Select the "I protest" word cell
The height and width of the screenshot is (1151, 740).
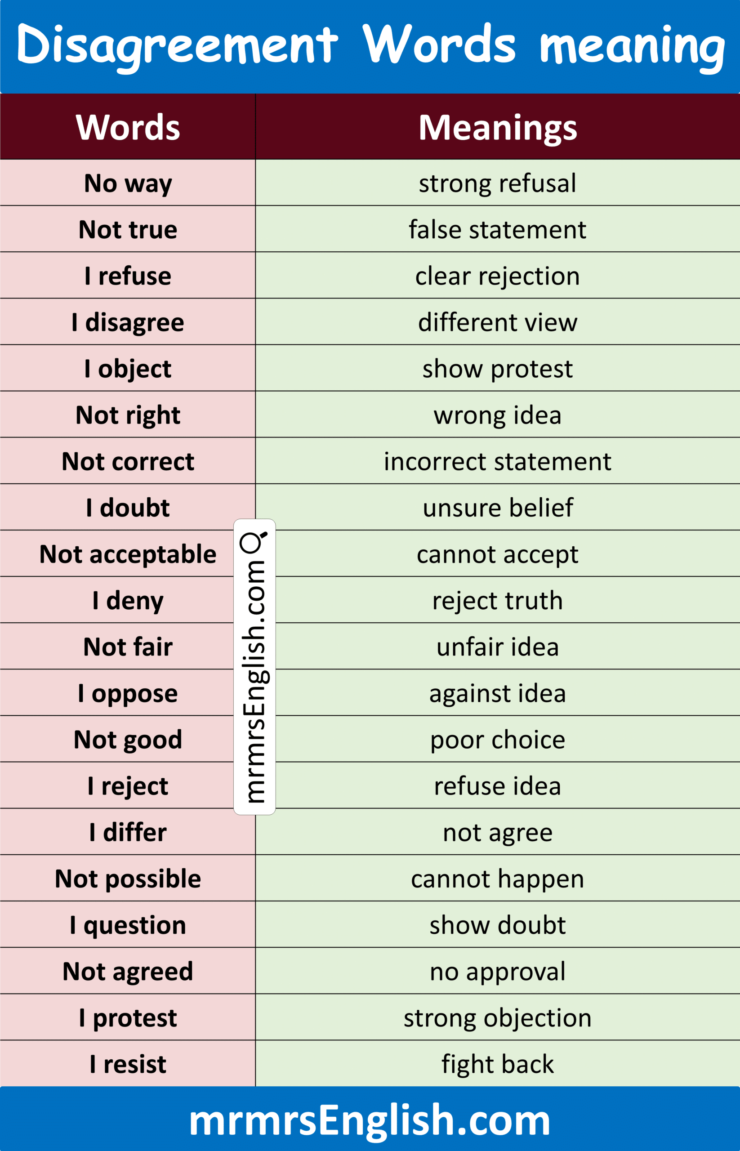[x=128, y=1018]
